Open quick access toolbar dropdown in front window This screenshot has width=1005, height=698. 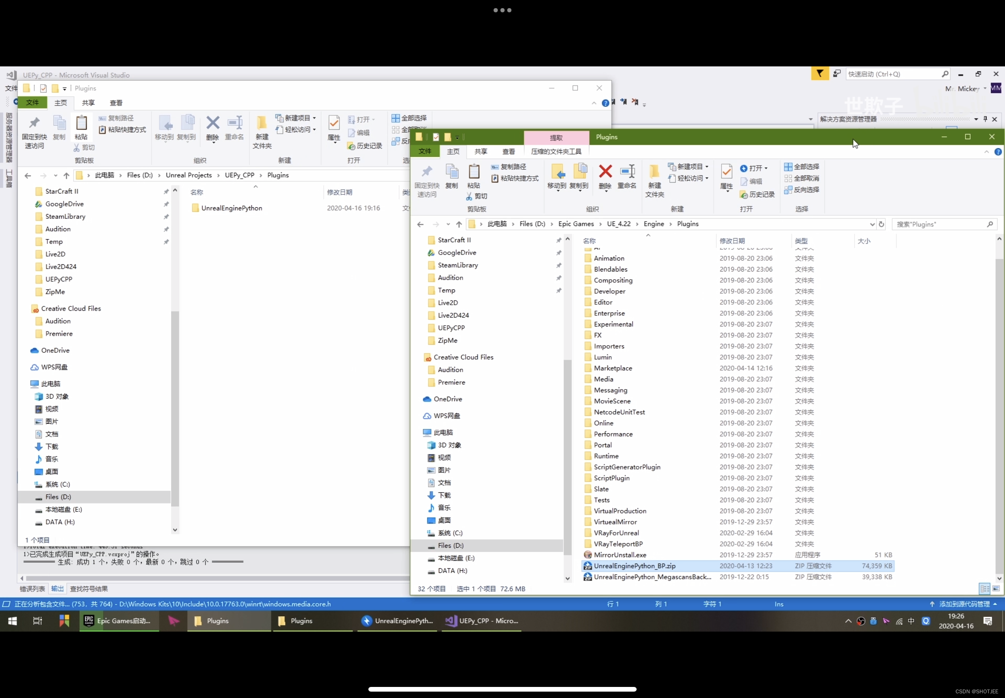pyautogui.click(x=457, y=137)
